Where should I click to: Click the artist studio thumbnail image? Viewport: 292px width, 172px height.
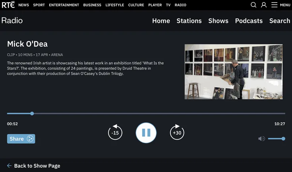tap(234, 72)
